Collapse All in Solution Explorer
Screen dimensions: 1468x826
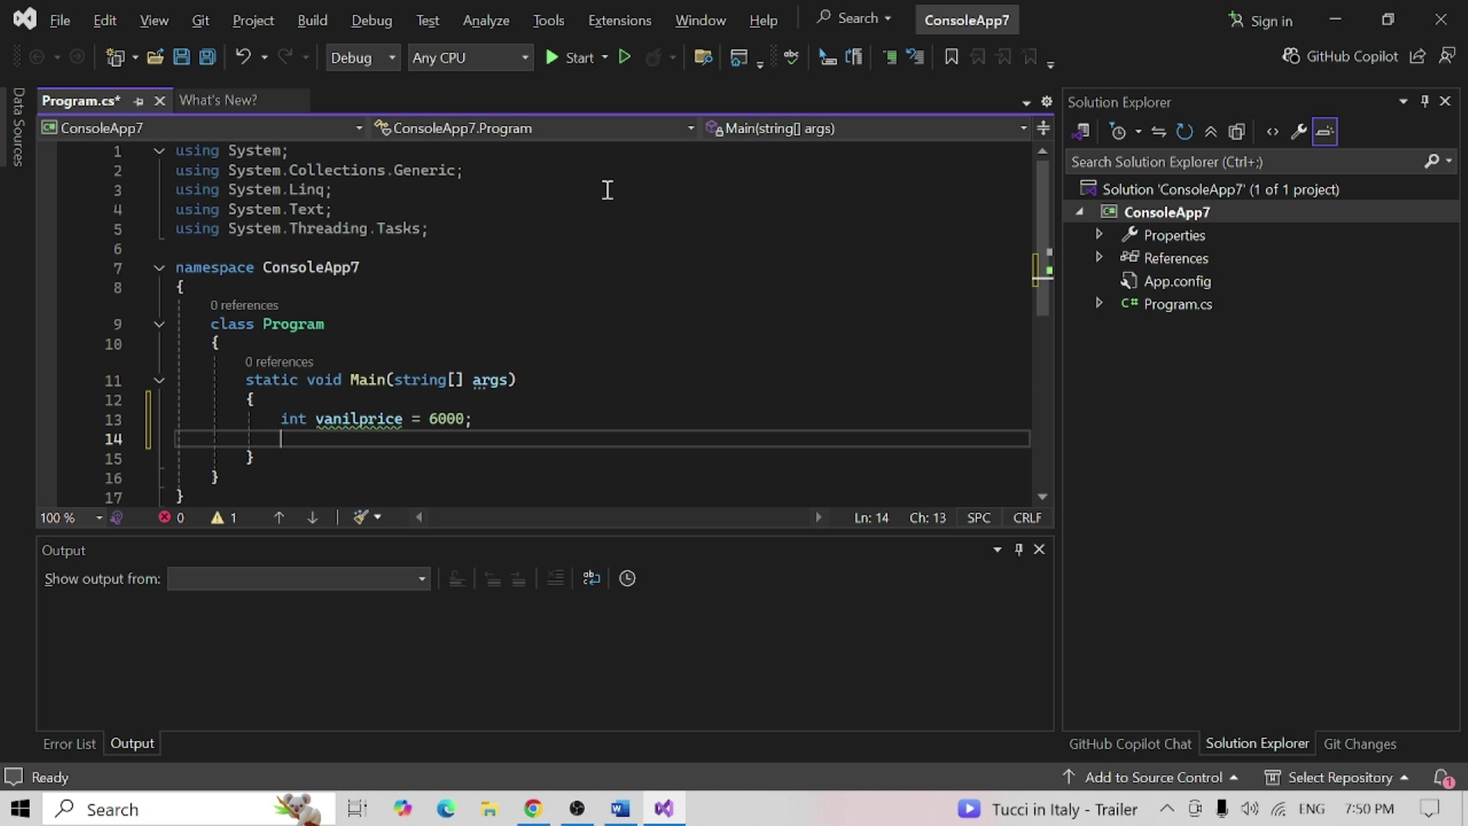[1210, 132]
